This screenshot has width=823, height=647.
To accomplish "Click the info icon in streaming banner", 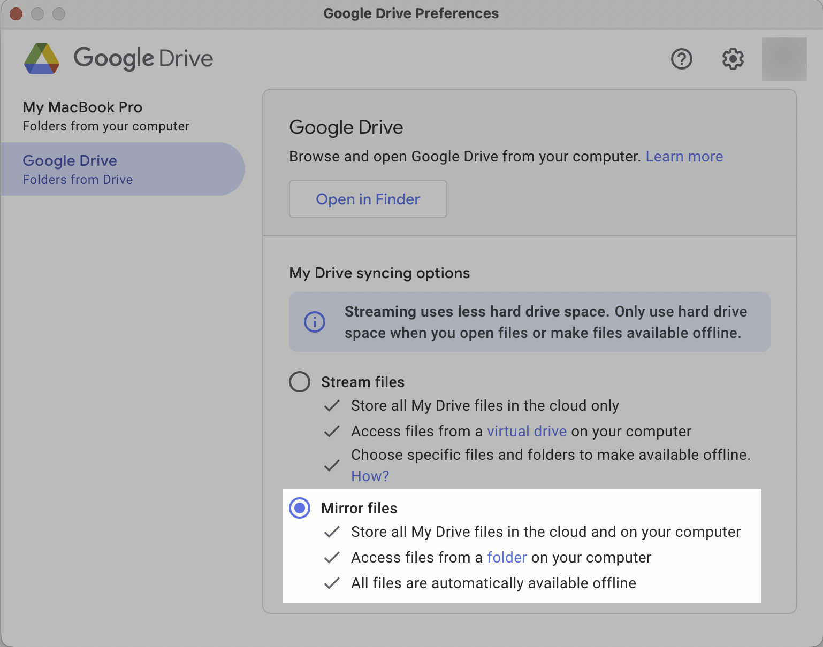I will pos(315,322).
